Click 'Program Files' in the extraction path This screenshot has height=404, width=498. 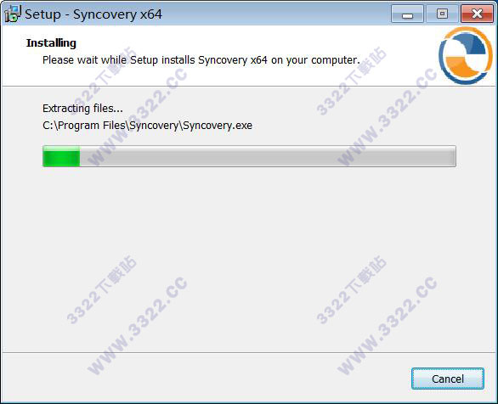[x=92, y=126]
